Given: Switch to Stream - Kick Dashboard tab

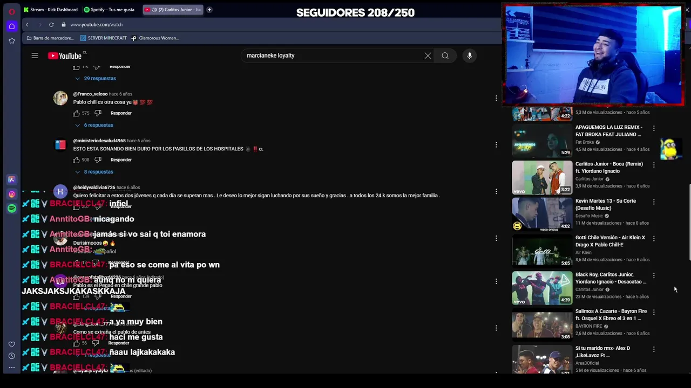Looking at the screenshot, I should click(x=51, y=10).
